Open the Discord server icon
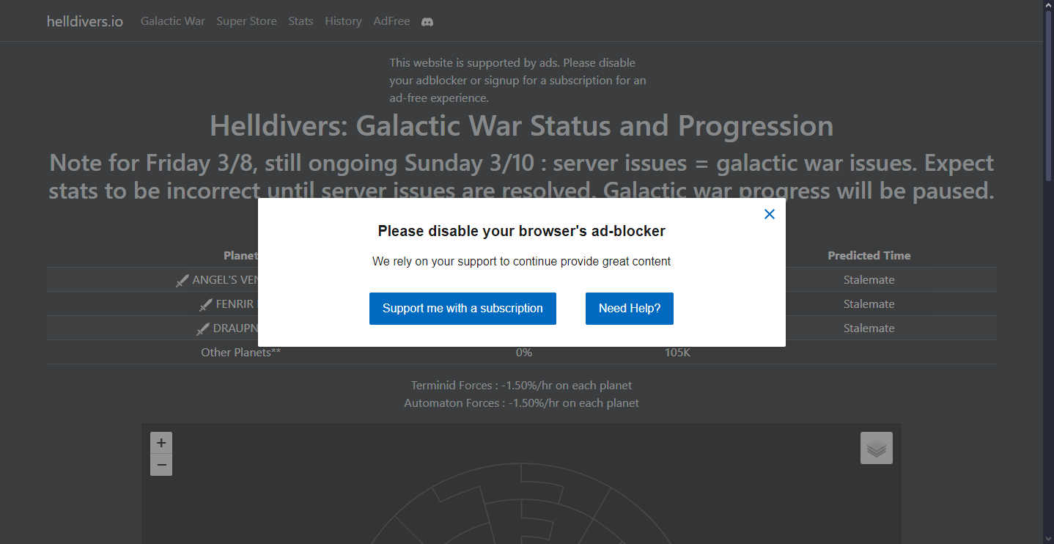This screenshot has width=1054, height=544. point(427,21)
